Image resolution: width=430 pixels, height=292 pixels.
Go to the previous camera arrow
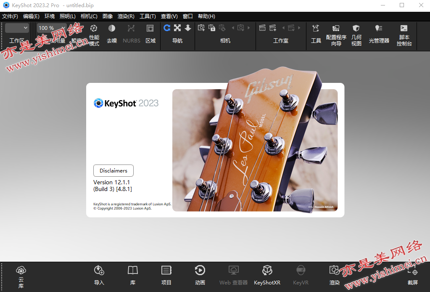[x=233, y=28]
